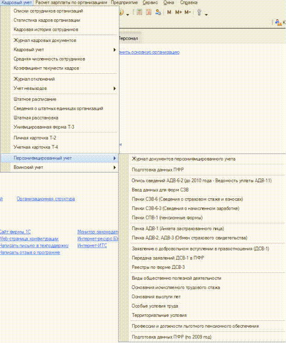
Task: Click the user search icon in toolbar
Action: click(x=158, y=12)
